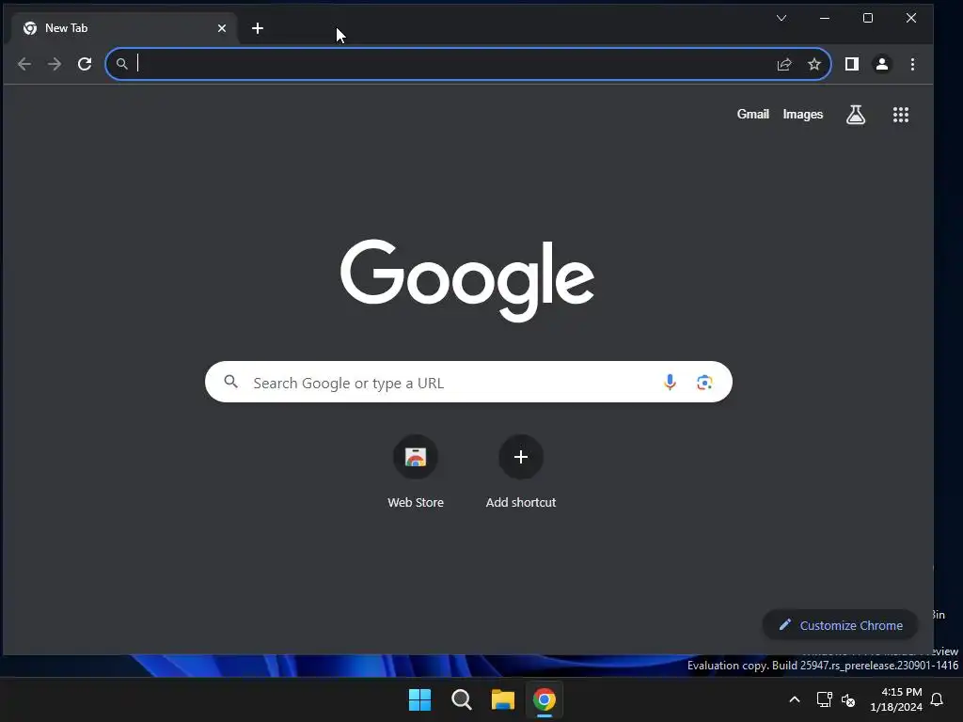Expand the tab search dropdown arrow
The width and height of the screenshot is (963, 722).
point(781,18)
